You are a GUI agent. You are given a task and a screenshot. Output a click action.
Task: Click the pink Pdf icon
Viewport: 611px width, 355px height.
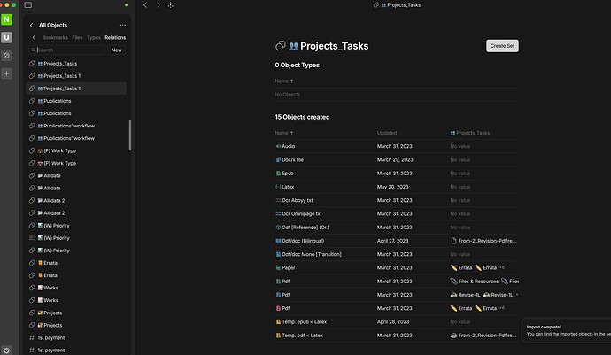(278, 308)
